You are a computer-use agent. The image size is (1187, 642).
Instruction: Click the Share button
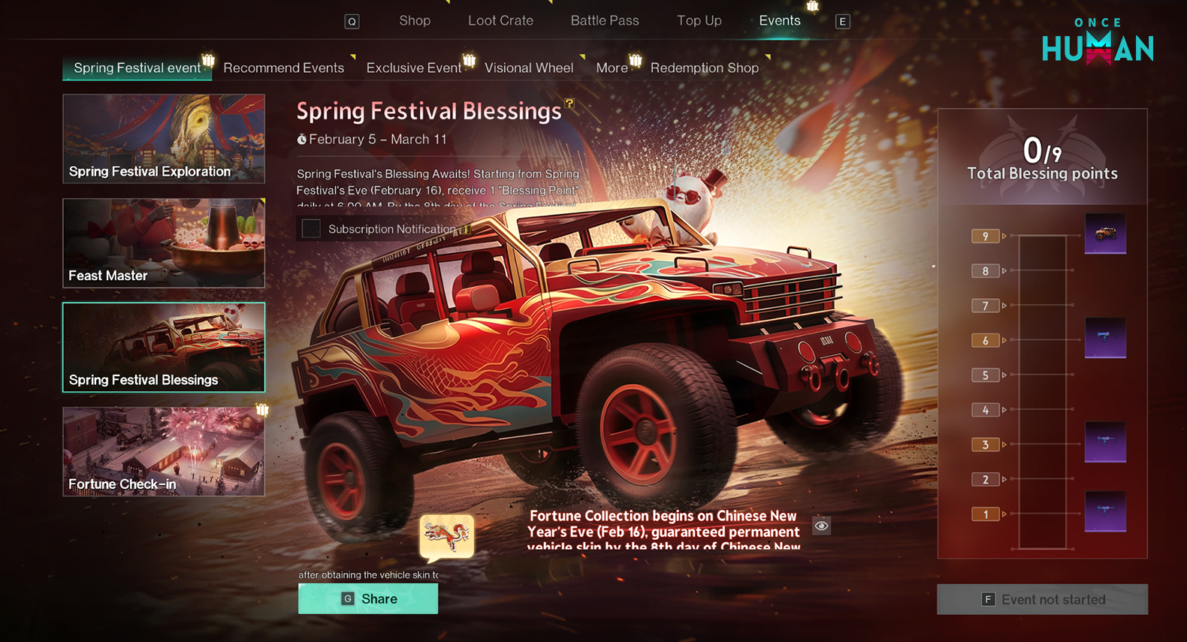[x=368, y=598]
